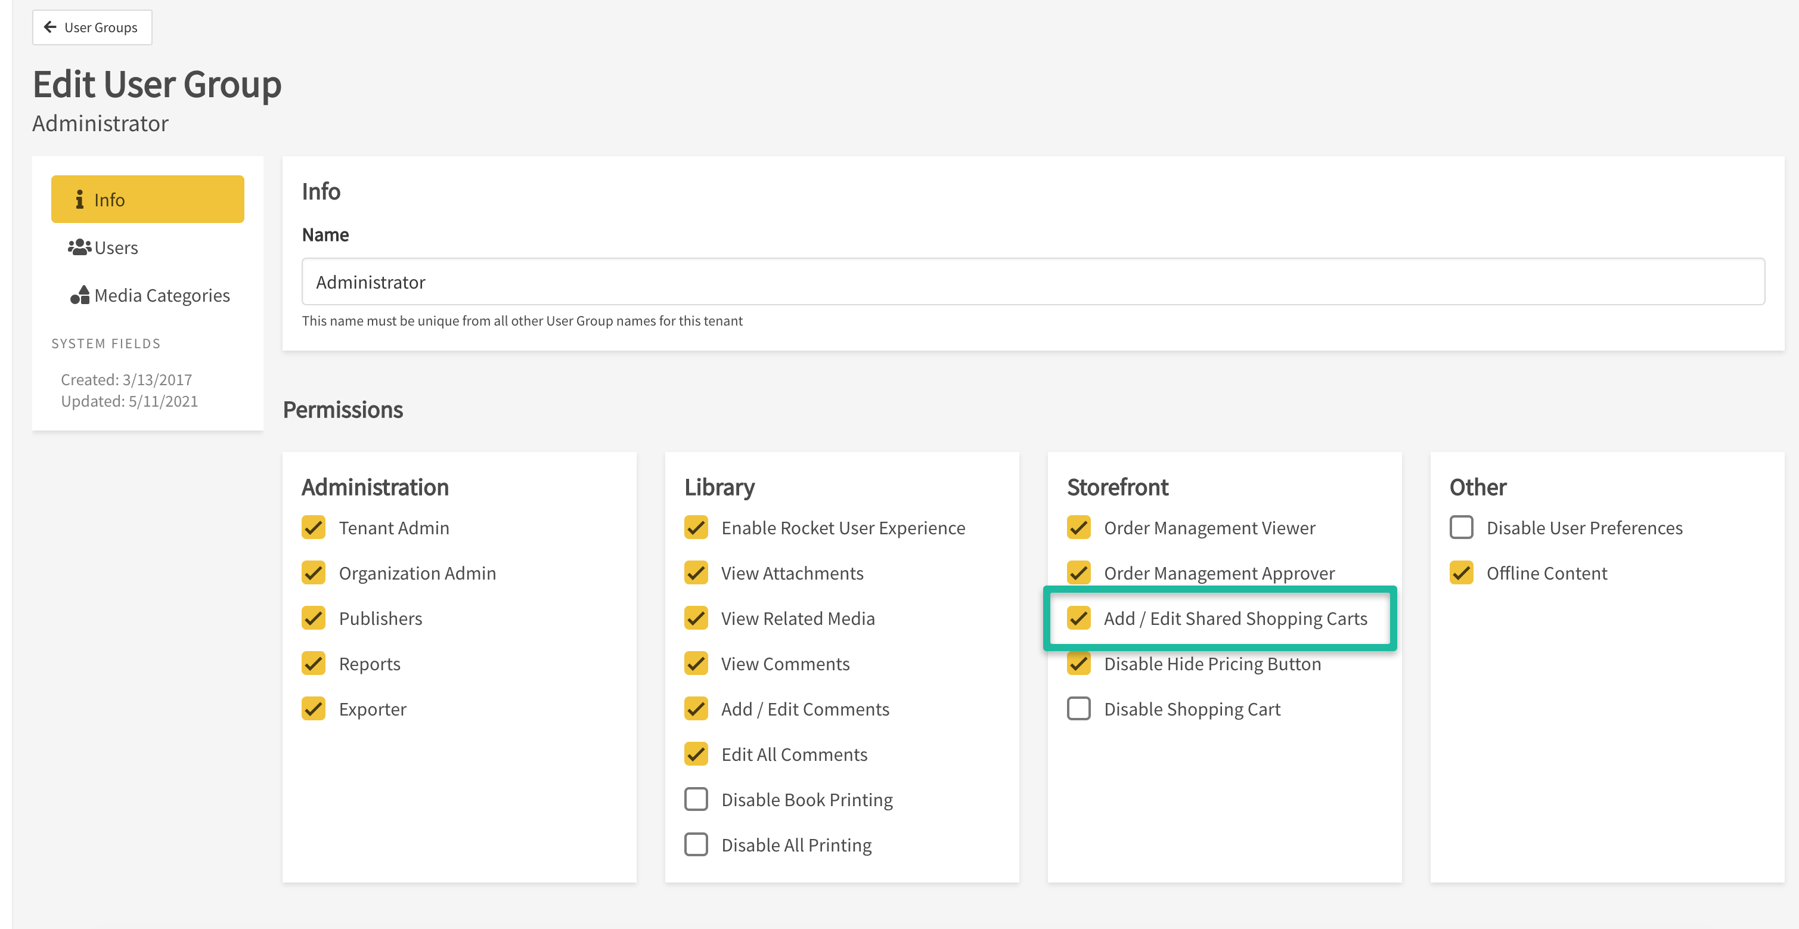1799x929 pixels.
Task: Uncheck the Tenant Admin permission
Action: tap(314, 528)
